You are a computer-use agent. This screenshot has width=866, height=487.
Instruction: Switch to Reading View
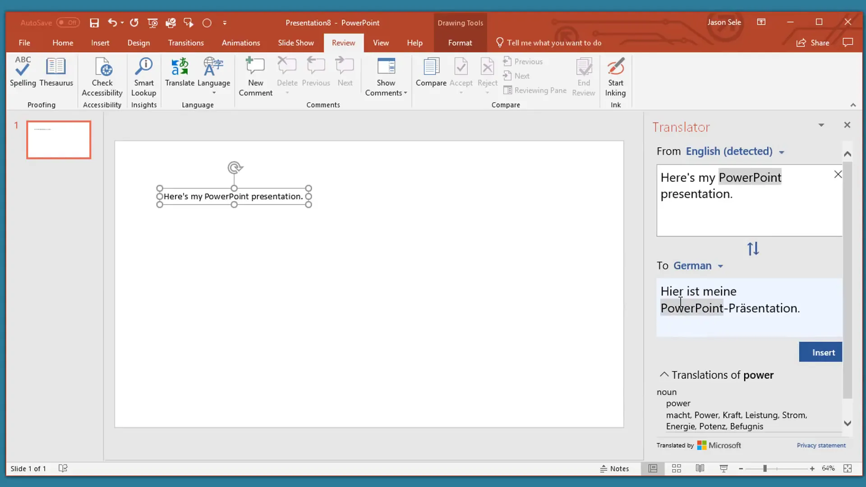(x=700, y=469)
